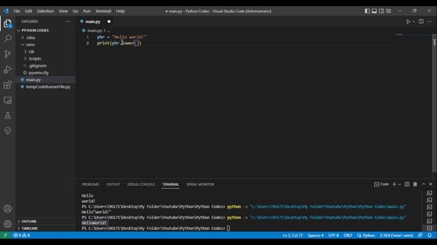
Task: Click Ln 2, Col 17 status entry
Action: (x=293, y=235)
